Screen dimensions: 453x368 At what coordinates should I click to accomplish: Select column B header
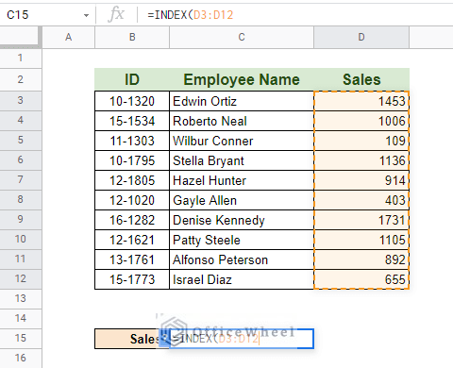click(x=132, y=37)
